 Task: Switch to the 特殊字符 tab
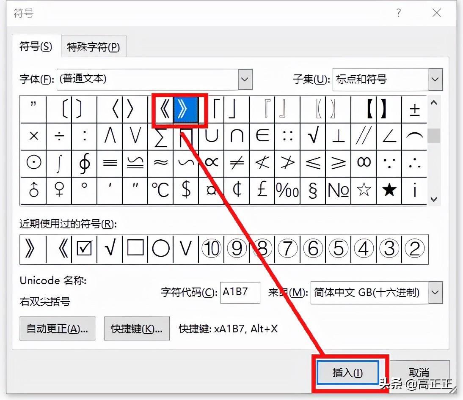click(94, 47)
